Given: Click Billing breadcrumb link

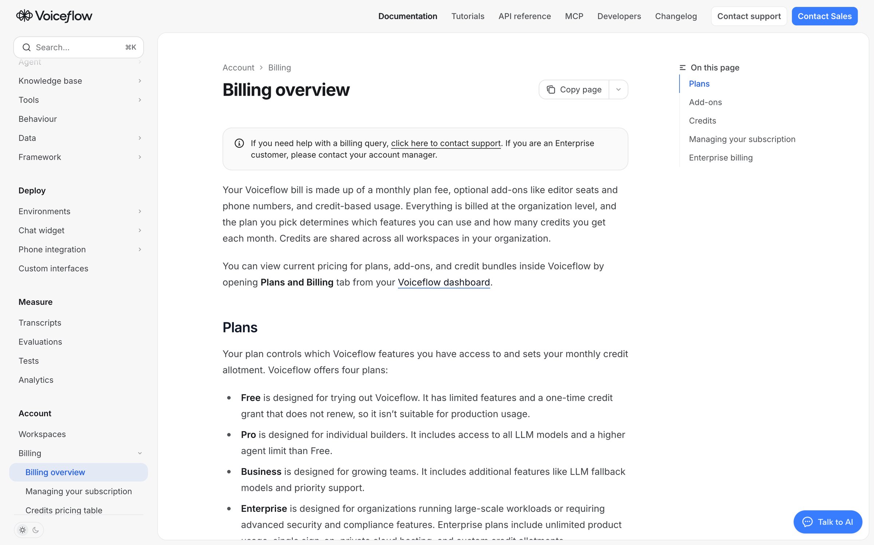Looking at the screenshot, I should pos(280,68).
